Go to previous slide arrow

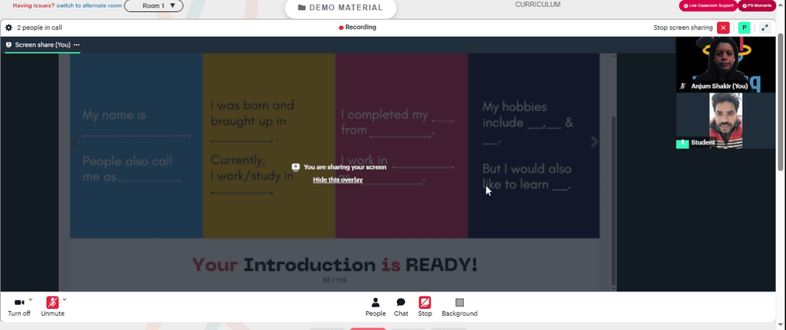(75, 141)
